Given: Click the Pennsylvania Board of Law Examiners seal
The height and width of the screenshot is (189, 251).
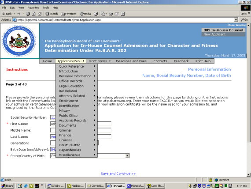Looking at the screenshot, I should click(19, 41).
